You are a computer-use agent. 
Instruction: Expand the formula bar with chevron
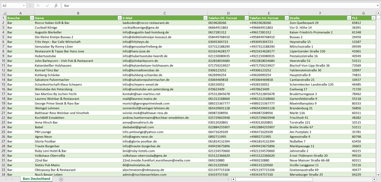pyautogui.click(x=378, y=6)
